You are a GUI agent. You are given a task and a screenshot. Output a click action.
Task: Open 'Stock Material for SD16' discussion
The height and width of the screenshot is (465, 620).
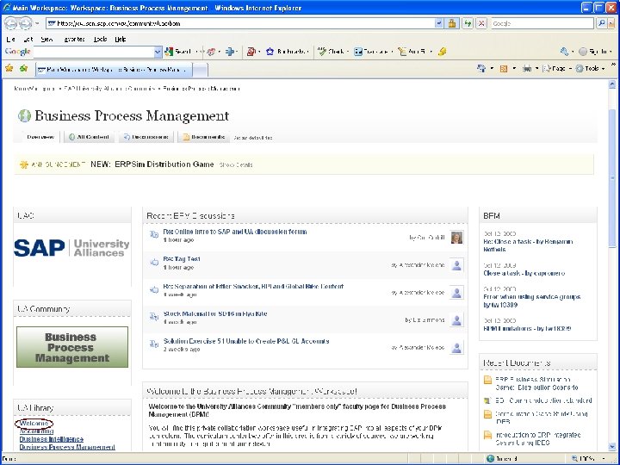point(215,314)
